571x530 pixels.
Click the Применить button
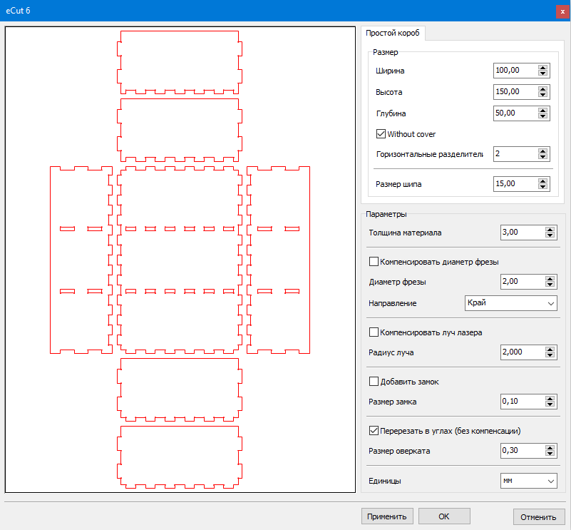click(387, 516)
